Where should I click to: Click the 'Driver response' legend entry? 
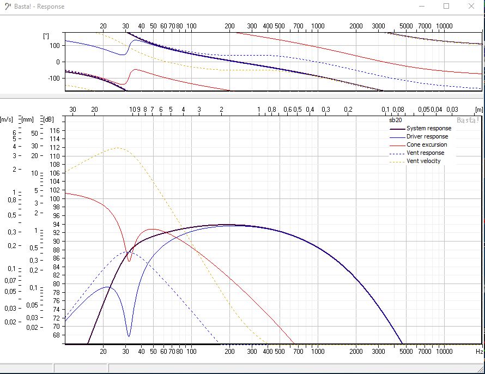click(427, 136)
